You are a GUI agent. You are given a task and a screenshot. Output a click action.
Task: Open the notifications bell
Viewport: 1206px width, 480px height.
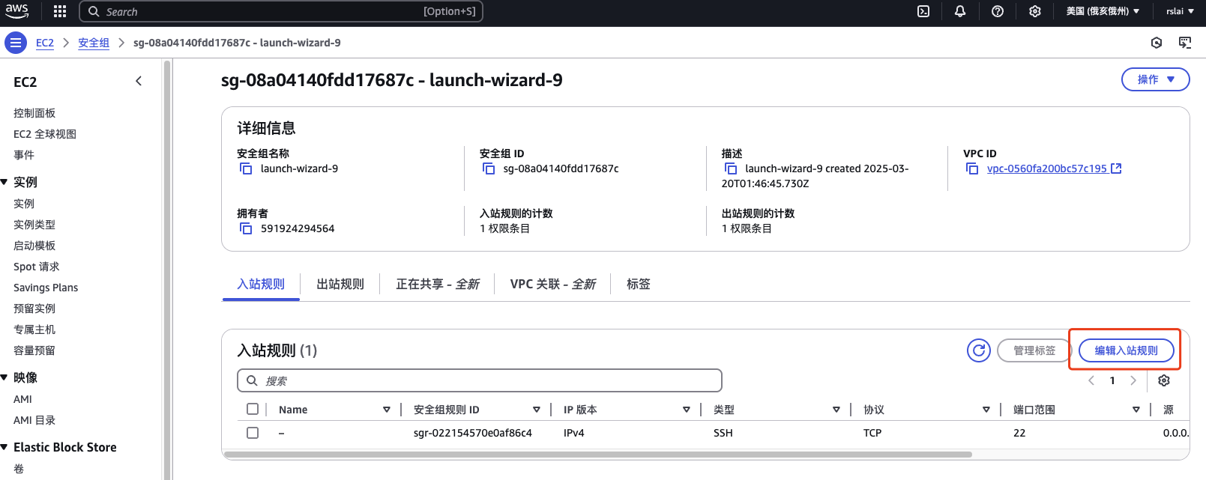coord(960,11)
